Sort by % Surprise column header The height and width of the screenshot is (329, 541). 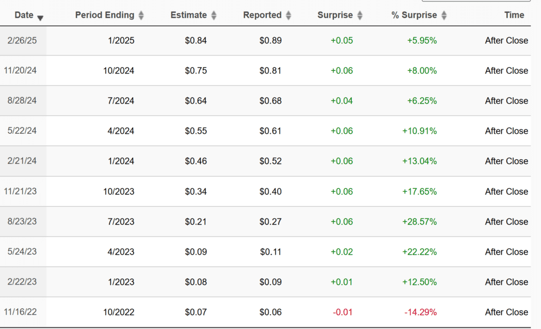(414, 15)
